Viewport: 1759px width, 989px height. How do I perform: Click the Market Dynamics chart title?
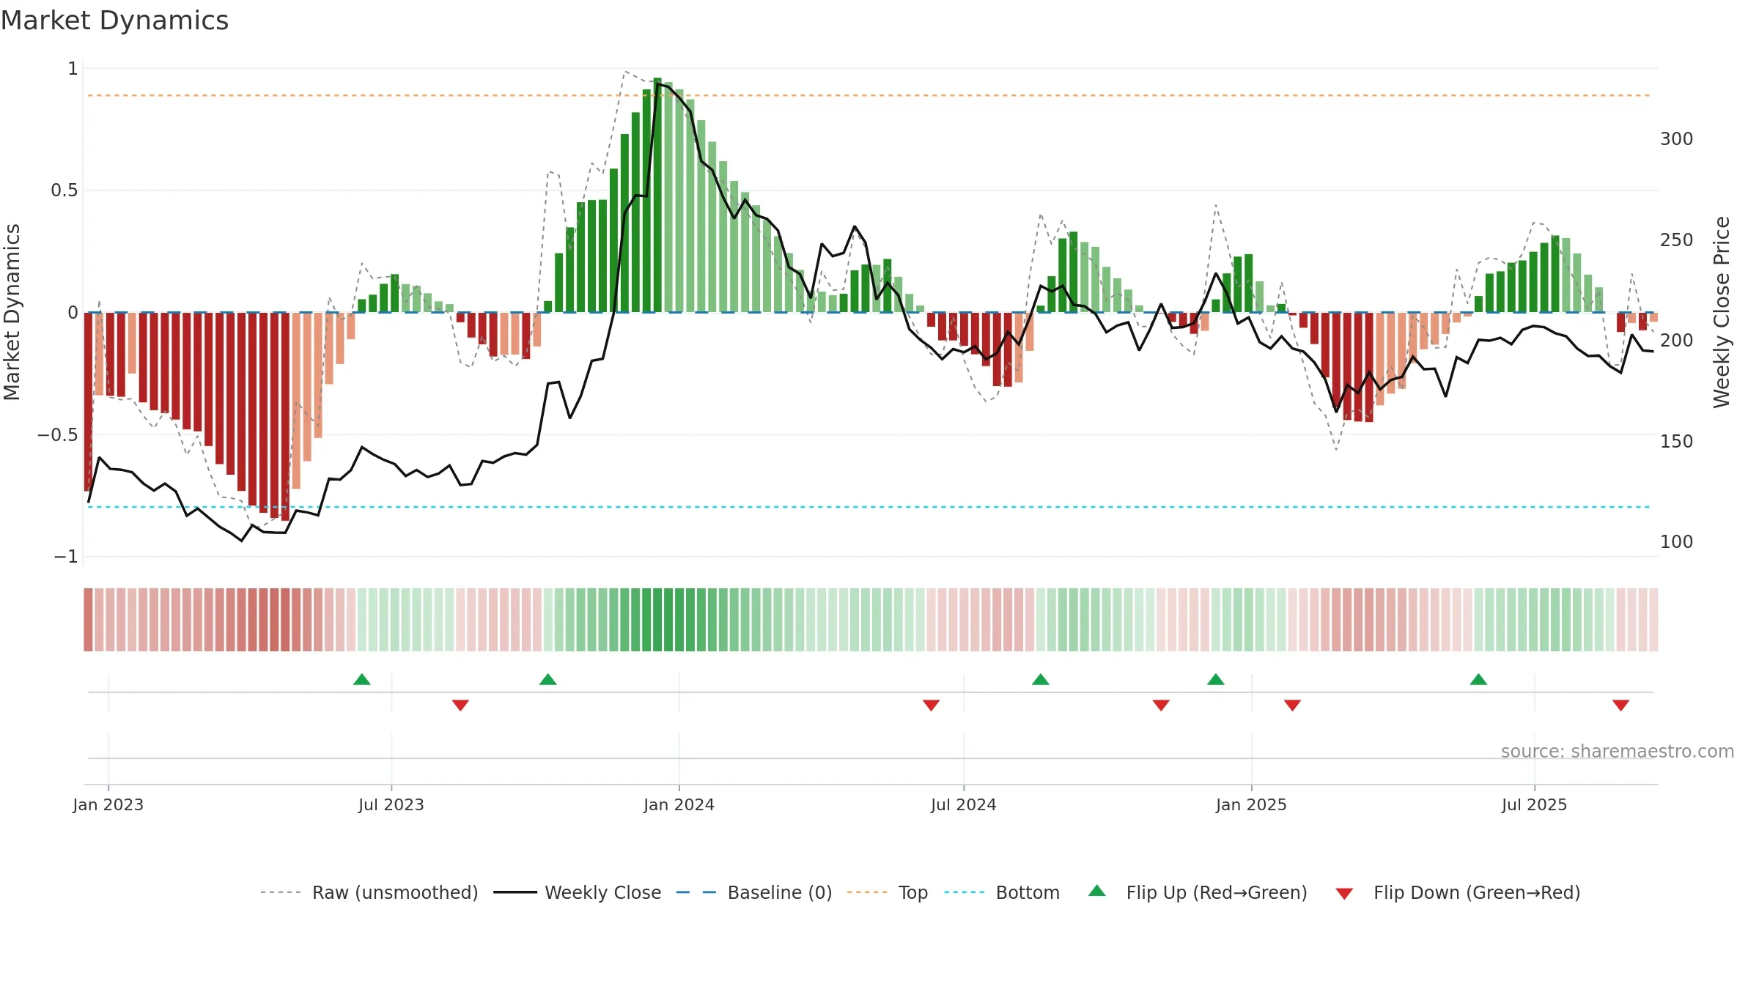coord(114,21)
